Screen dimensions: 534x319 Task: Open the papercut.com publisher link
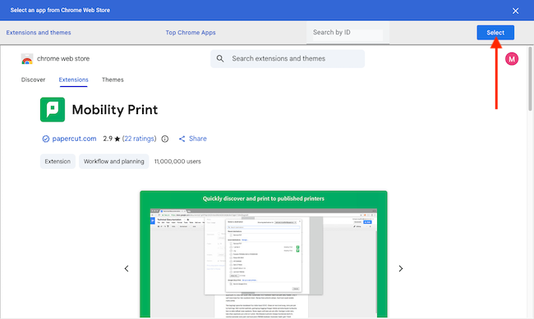(x=74, y=139)
